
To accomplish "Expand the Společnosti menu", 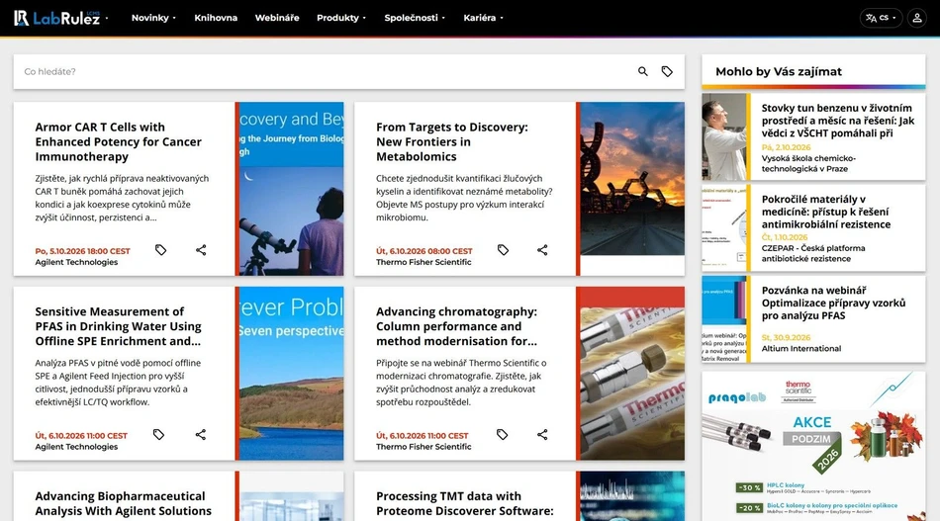I will click(x=415, y=18).
